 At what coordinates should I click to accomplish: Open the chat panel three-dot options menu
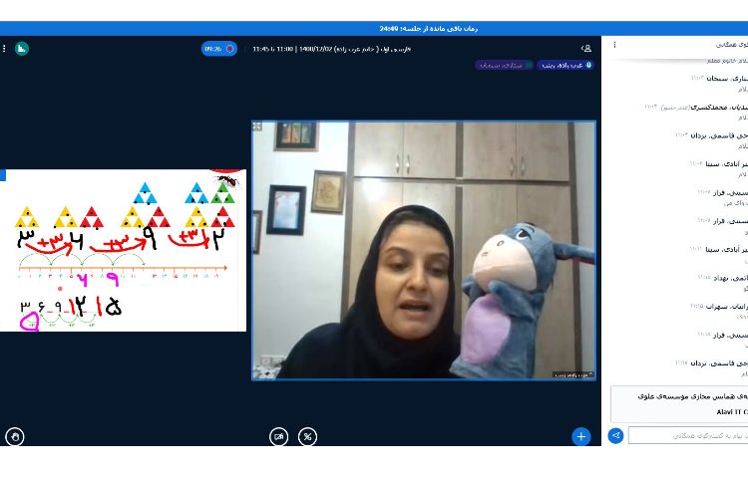614,45
